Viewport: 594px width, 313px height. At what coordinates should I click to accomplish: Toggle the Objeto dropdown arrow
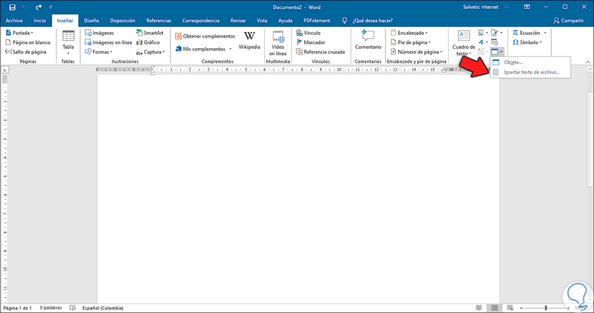[x=501, y=52]
